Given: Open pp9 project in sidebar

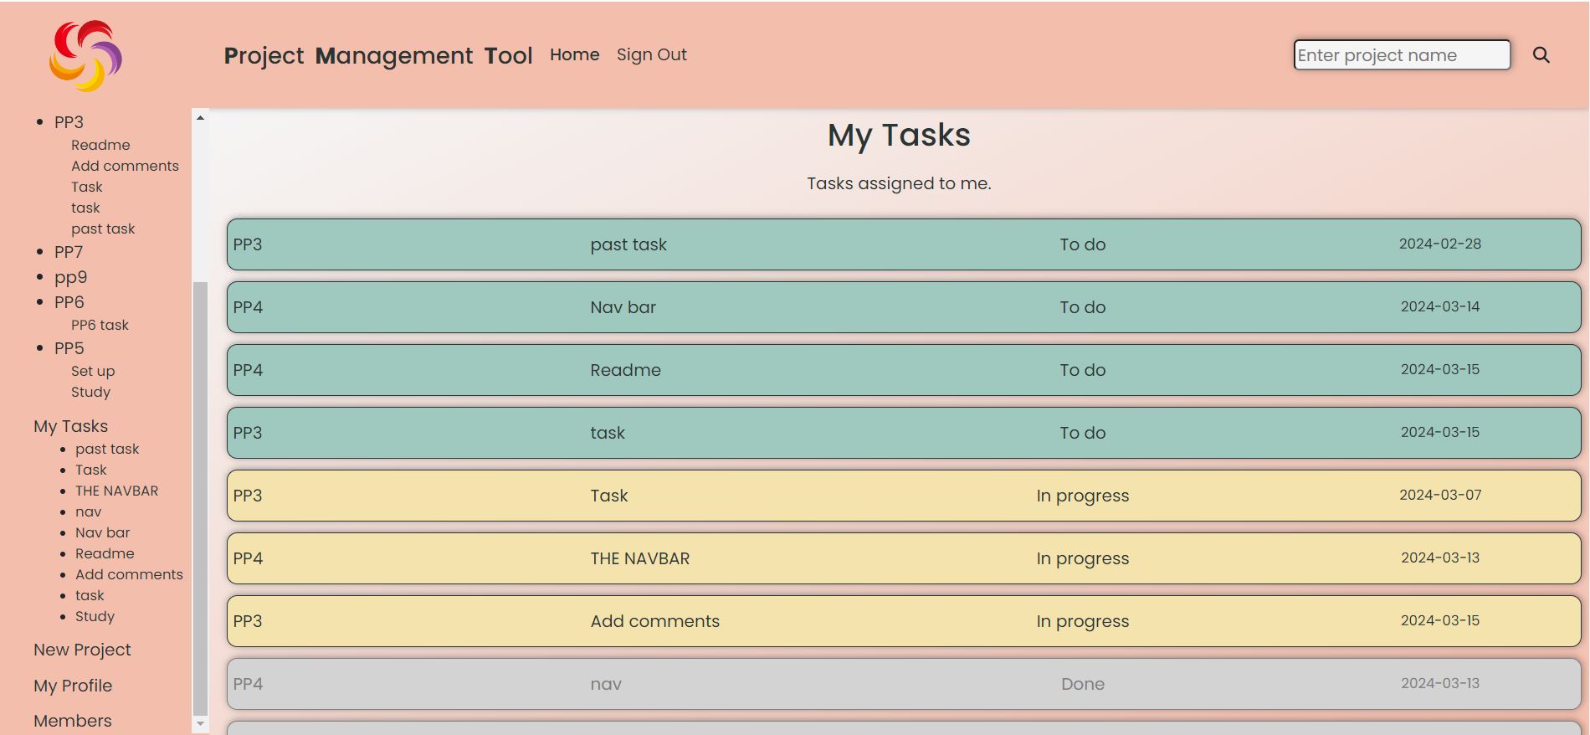Looking at the screenshot, I should tap(70, 277).
